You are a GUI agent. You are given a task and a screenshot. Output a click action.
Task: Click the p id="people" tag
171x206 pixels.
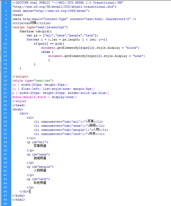[40, 167]
